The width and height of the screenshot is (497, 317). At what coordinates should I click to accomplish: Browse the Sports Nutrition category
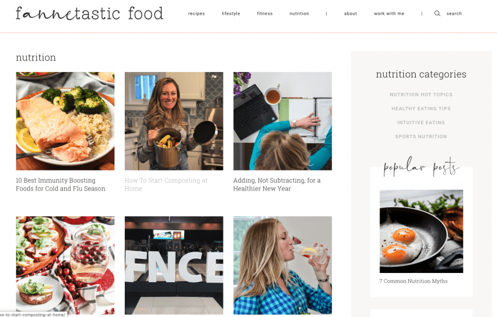point(421,136)
